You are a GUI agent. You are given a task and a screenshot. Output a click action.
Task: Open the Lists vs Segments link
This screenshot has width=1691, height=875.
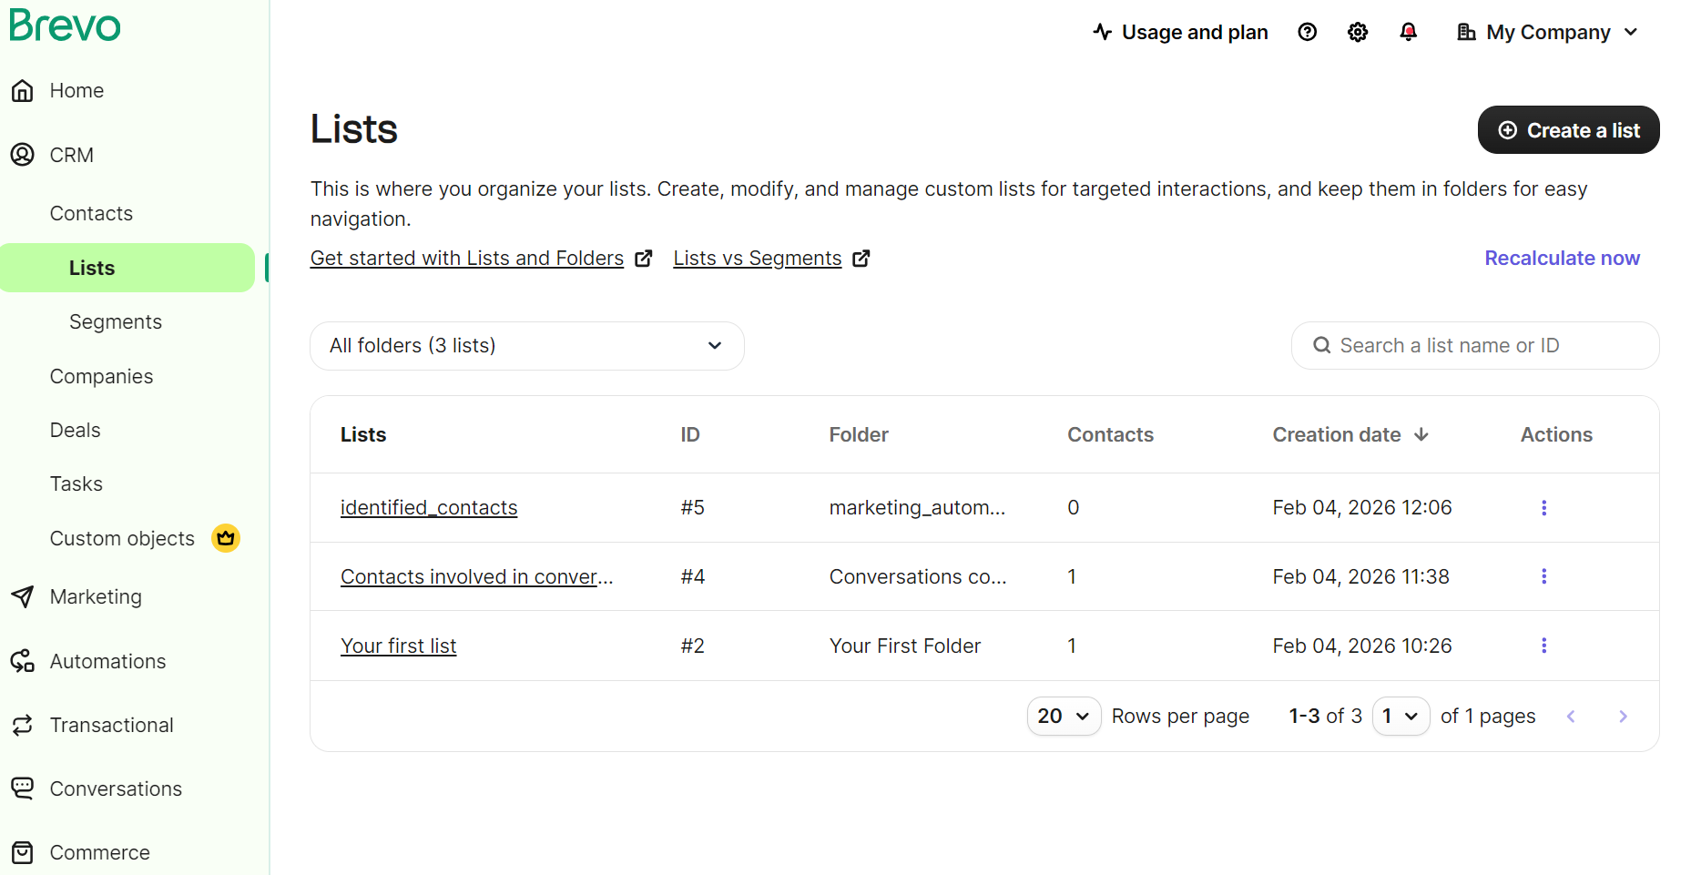click(x=757, y=258)
